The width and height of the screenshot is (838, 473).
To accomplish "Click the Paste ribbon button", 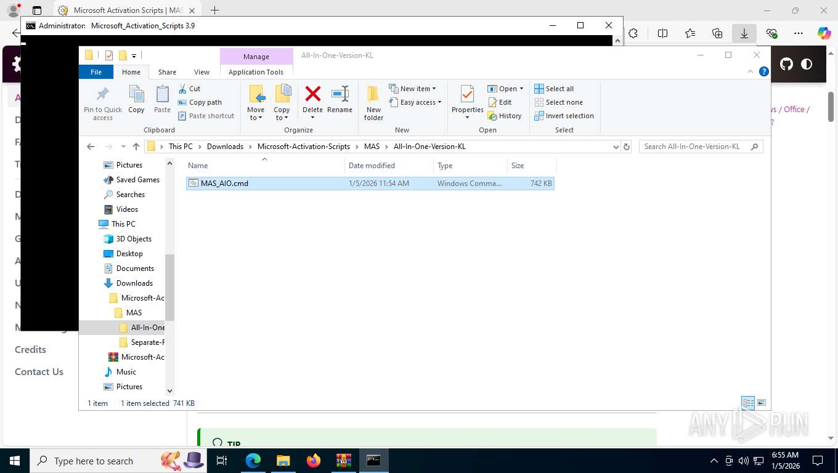I will [162, 100].
